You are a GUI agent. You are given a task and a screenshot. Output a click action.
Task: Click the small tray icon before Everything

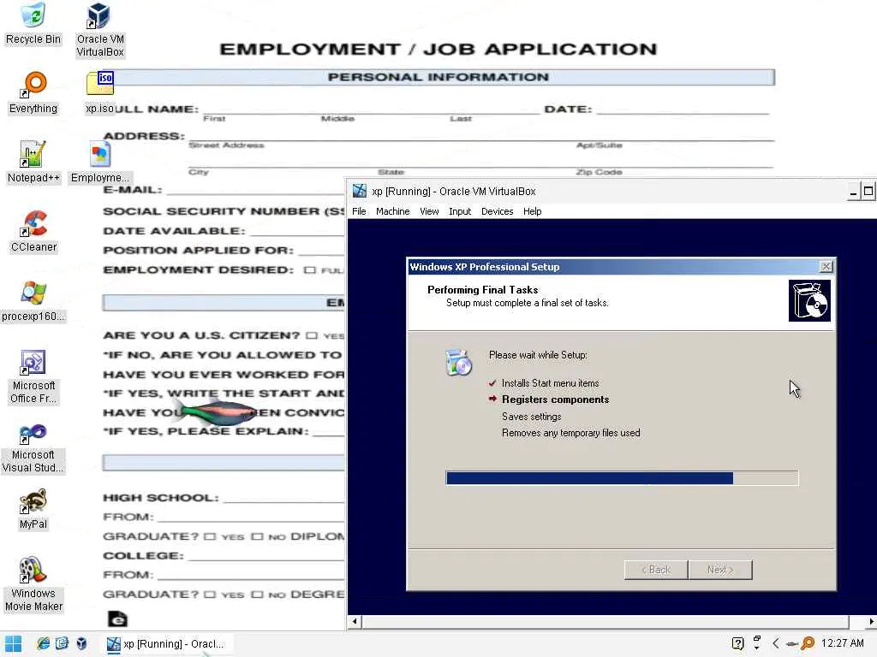click(792, 644)
